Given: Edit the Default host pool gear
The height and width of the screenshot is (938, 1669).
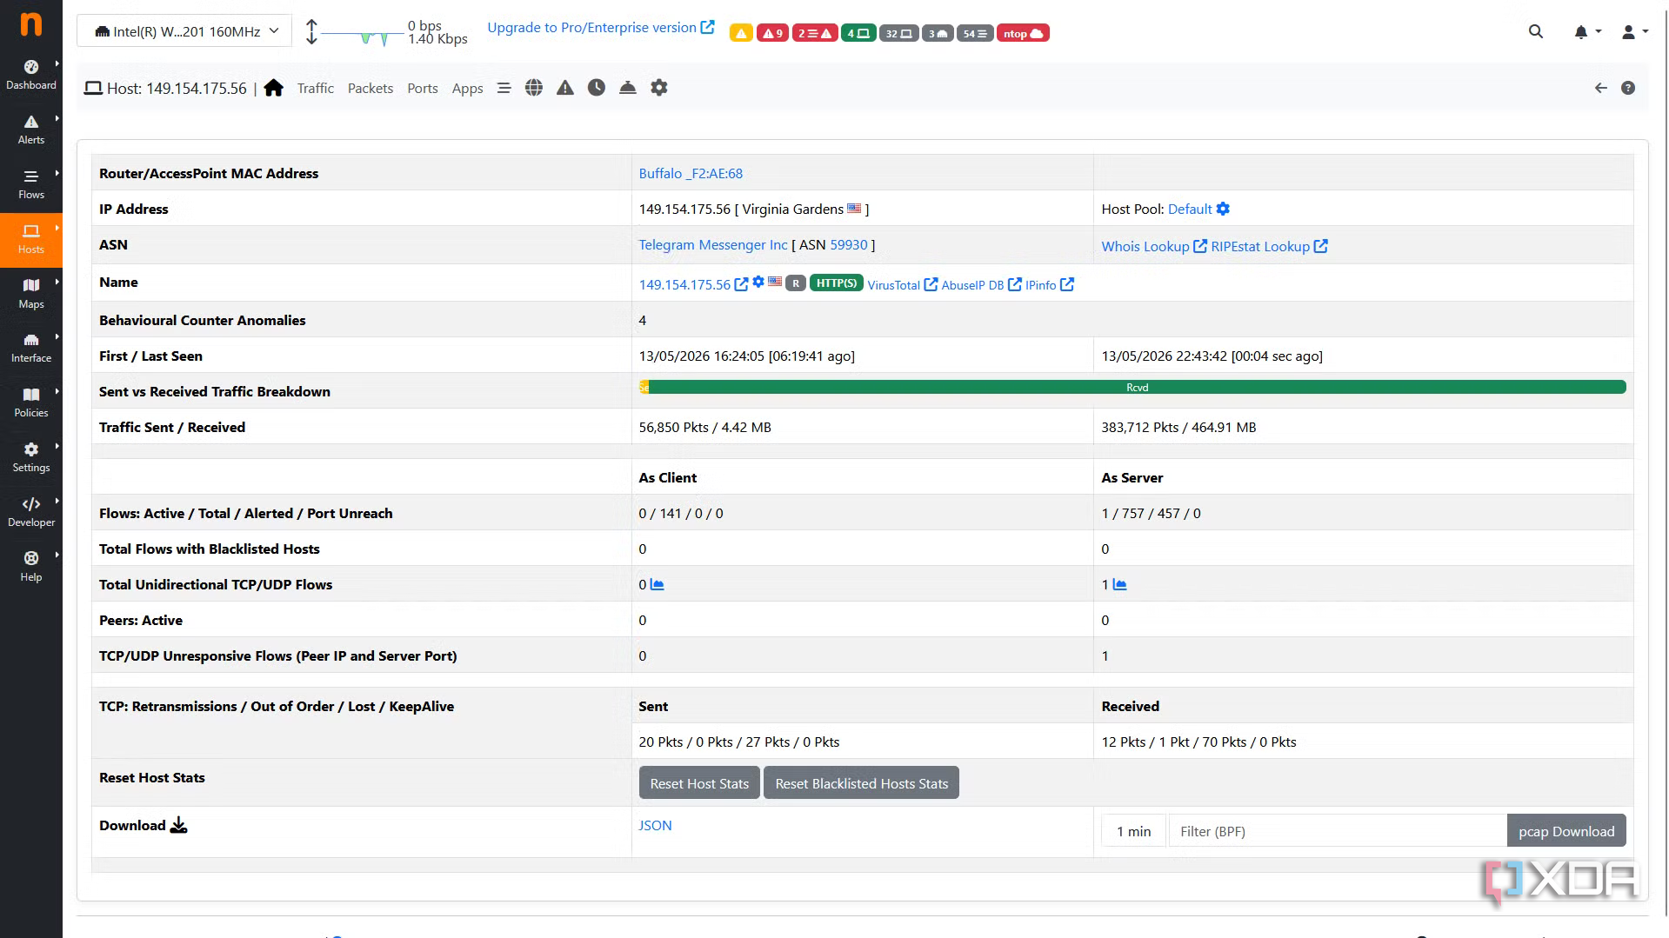Looking at the screenshot, I should point(1223,209).
